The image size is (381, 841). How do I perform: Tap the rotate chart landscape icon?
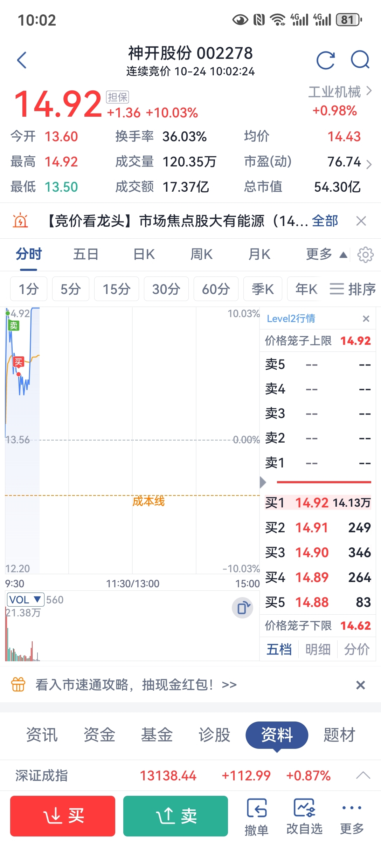(x=243, y=608)
